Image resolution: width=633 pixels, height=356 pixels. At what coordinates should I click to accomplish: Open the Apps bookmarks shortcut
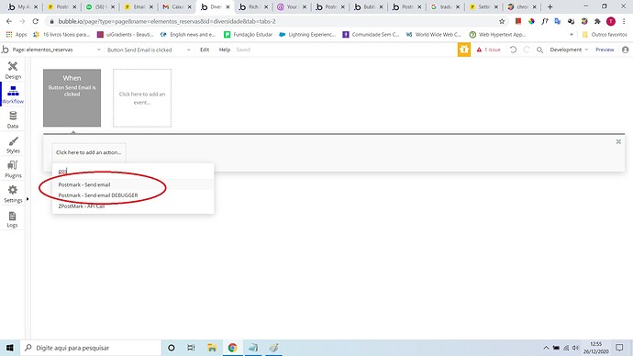click(17, 35)
